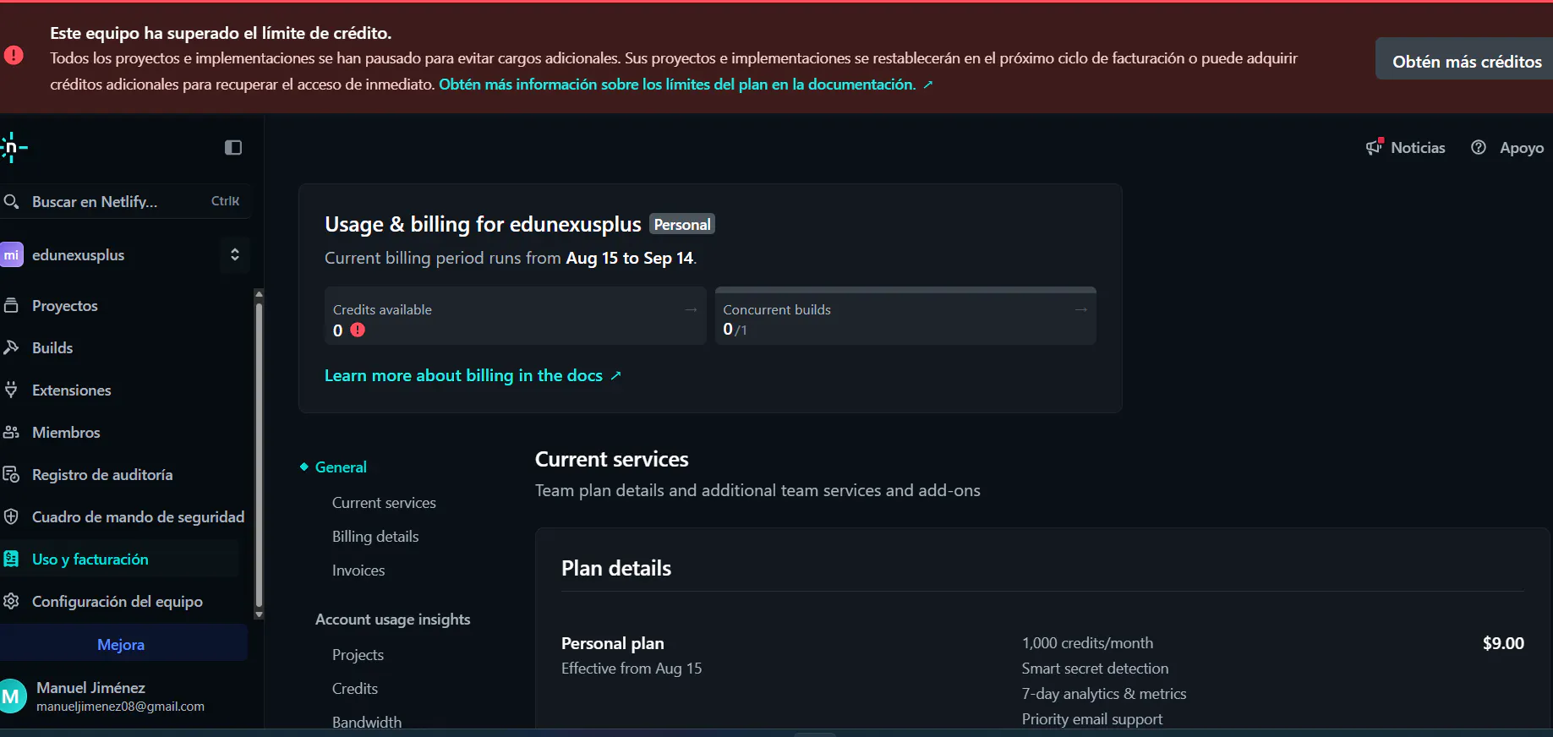Click the Current services main heading
This screenshot has width=1553, height=737.
[x=612, y=459]
